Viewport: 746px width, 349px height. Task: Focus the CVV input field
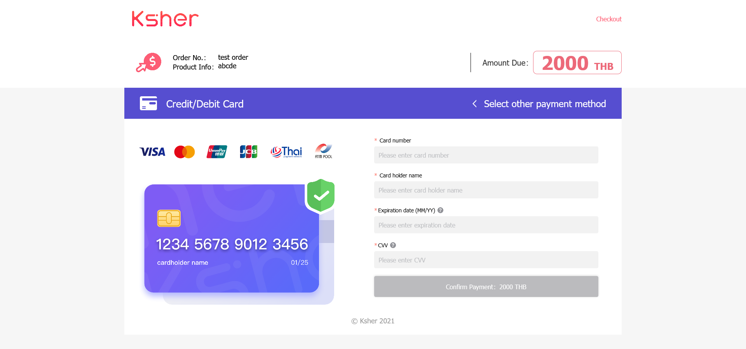(x=486, y=260)
